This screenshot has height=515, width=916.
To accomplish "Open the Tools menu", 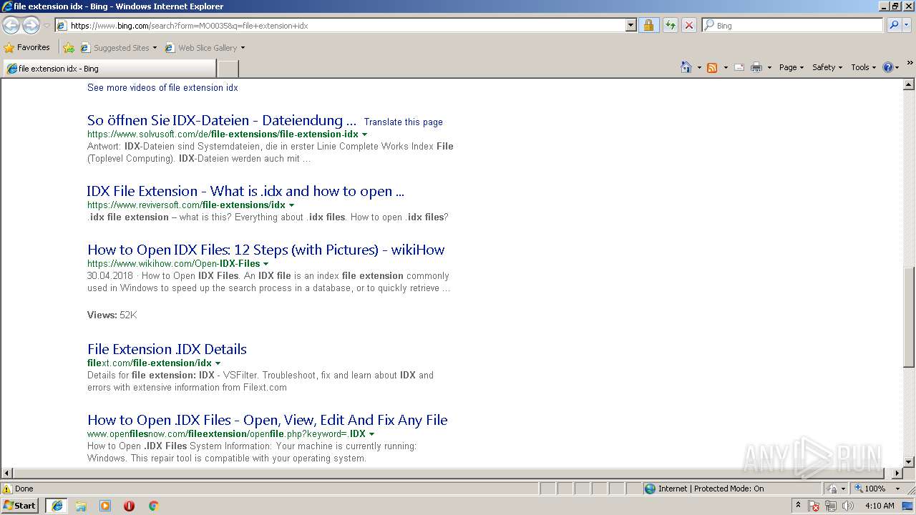I will (864, 67).
